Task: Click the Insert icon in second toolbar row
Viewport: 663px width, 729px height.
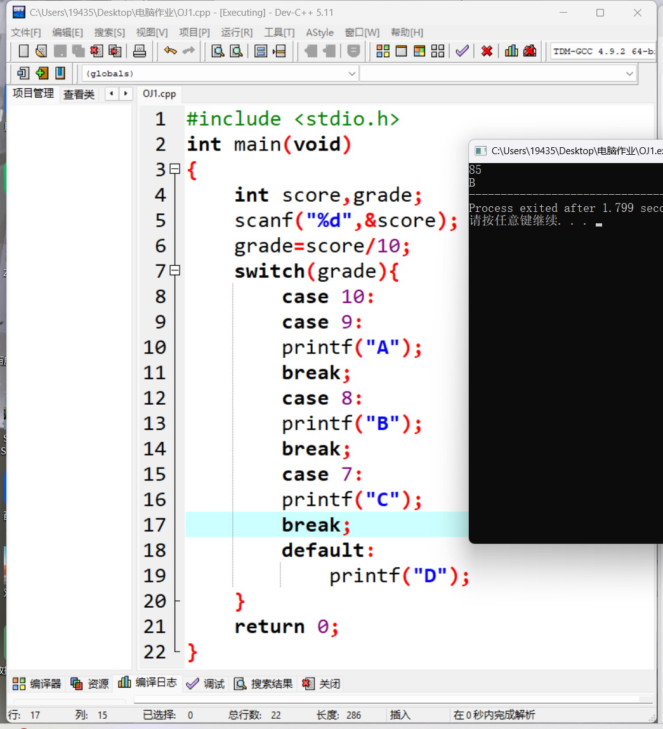Action: point(23,73)
